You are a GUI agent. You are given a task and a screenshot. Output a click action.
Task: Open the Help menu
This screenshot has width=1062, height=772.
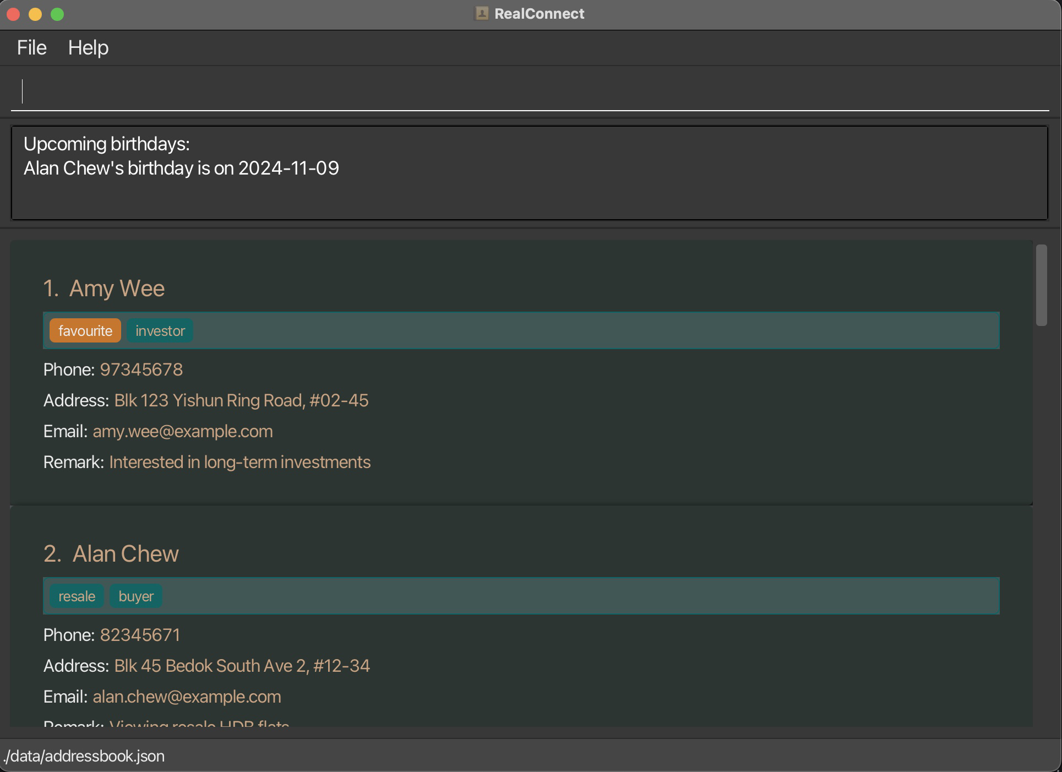coord(88,48)
